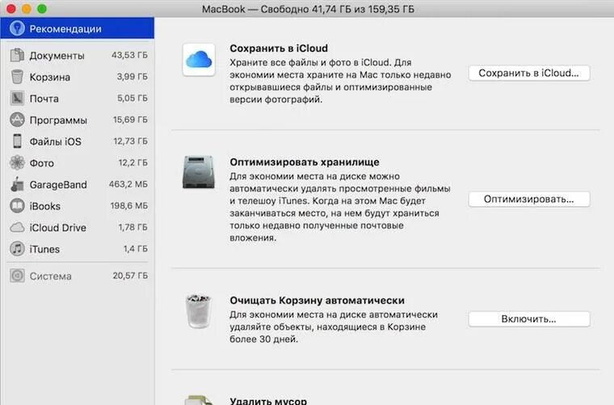Screen dimensions: 614x405
Task: Open the Файлы iOS category
Action: [x=78, y=141]
